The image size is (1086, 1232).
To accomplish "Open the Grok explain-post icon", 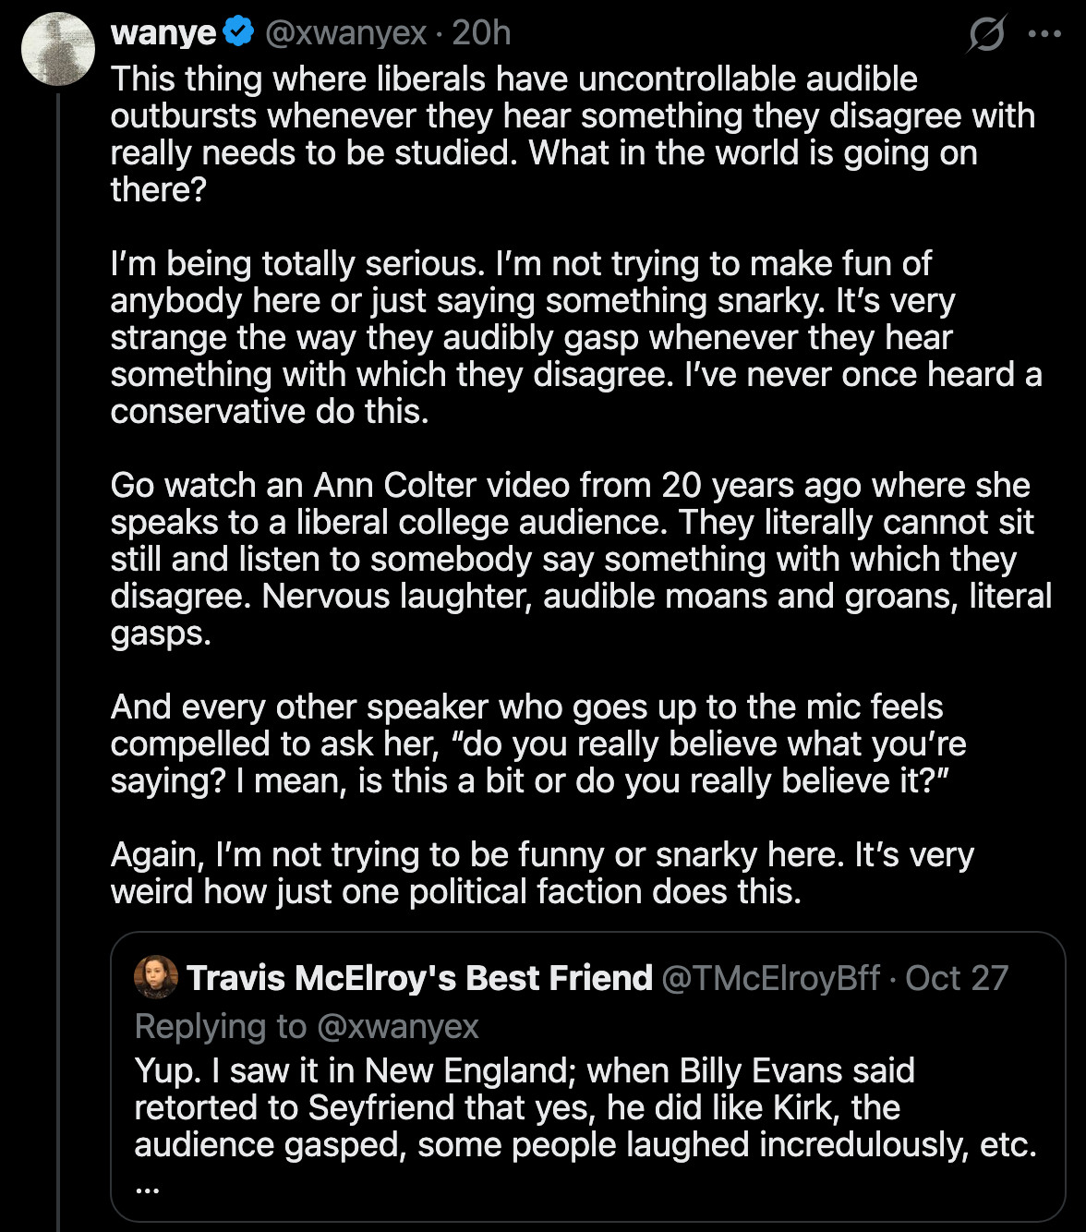I will click(986, 34).
